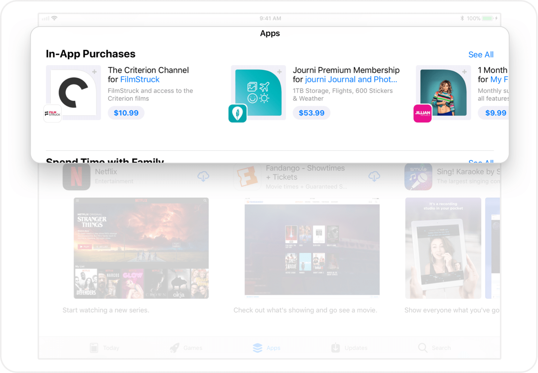The height and width of the screenshot is (373, 538).
Task: Open the Jillian Michaels purchase artwork
Action: click(443, 93)
